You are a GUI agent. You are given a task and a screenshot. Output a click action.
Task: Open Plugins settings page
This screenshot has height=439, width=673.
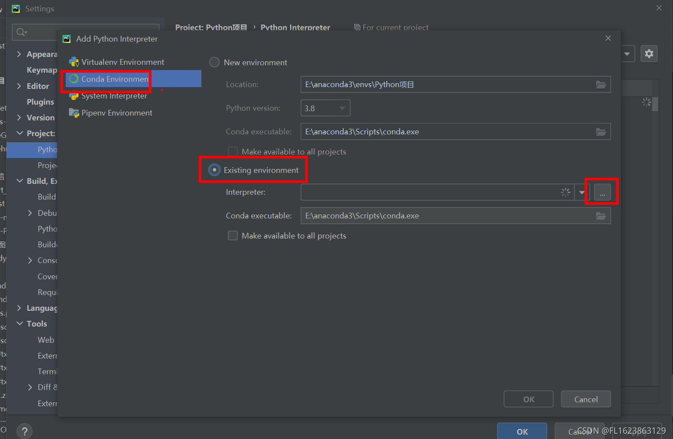coord(40,102)
